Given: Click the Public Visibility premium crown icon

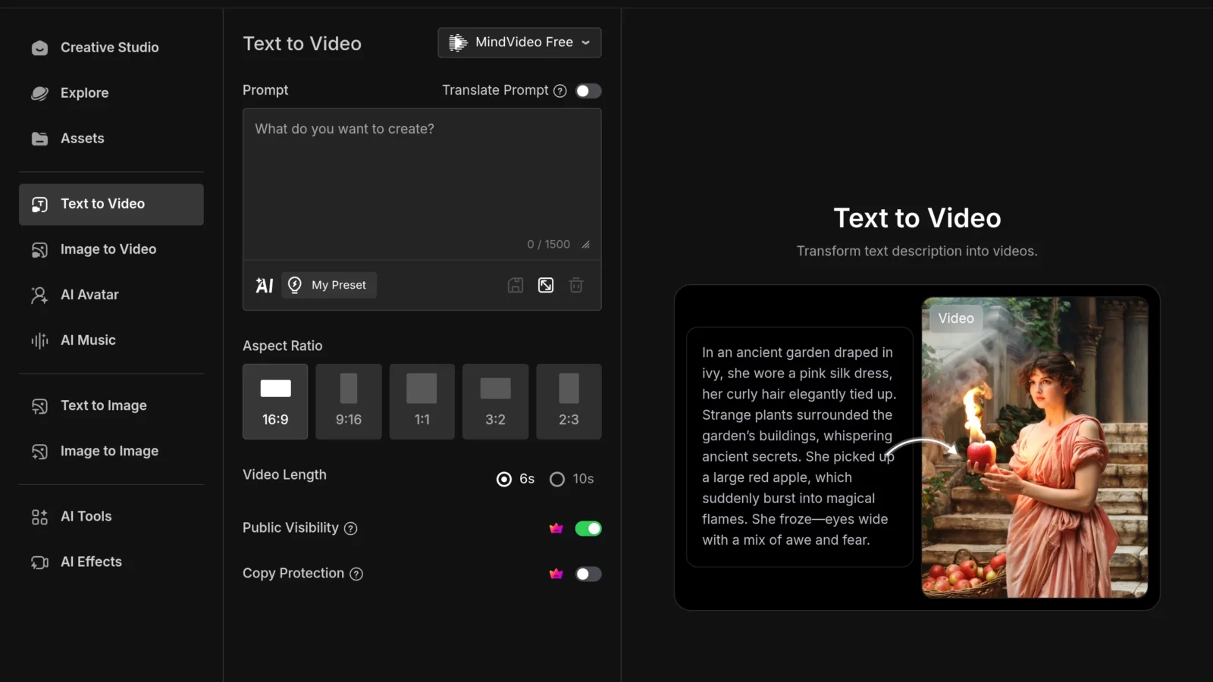Looking at the screenshot, I should pyautogui.click(x=556, y=528).
